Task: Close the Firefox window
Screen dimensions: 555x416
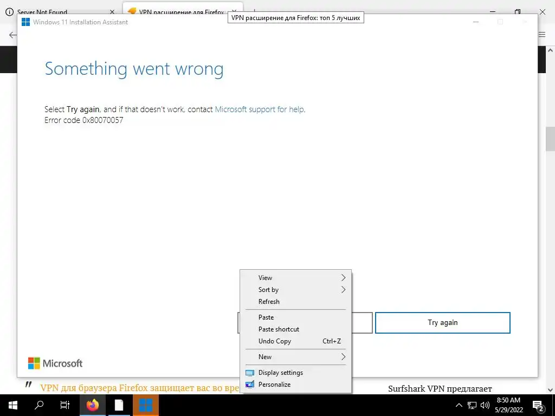Action: click(x=542, y=12)
